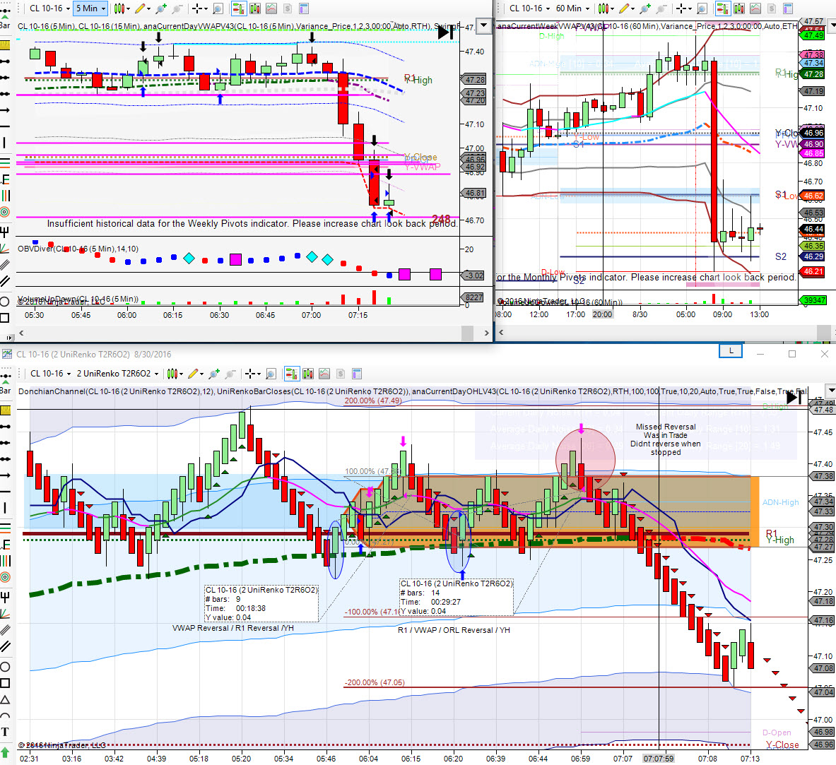Select drawing tools pencil in 60 Min chart
Viewport: 836px width, 765px height.
tap(624, 8)
